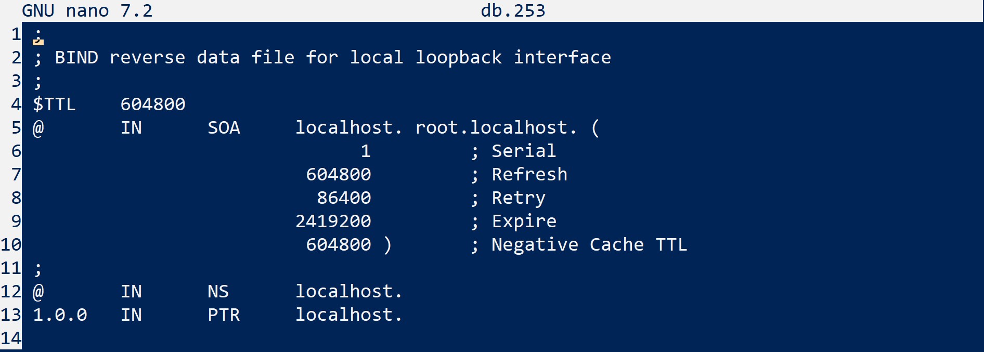The image size is (984, 352).
Task: Click the Negative Cache TTL comment
Action: [x=589, y=245]
